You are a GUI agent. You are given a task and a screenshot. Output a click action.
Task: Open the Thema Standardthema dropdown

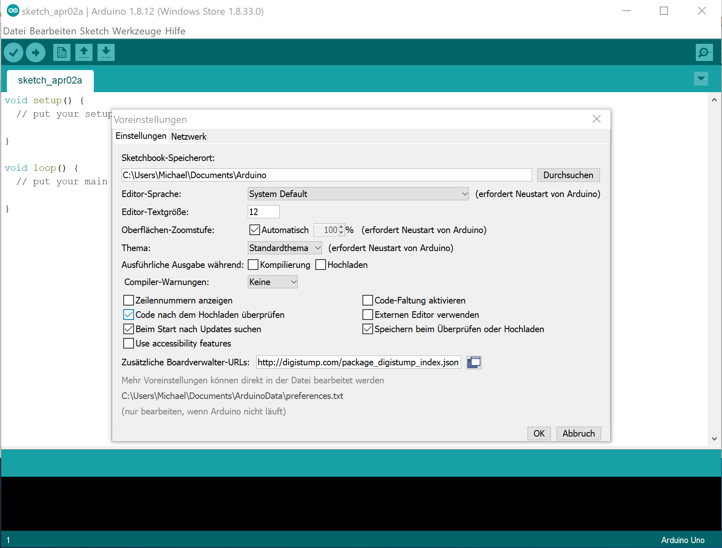[x=285, y=248]
